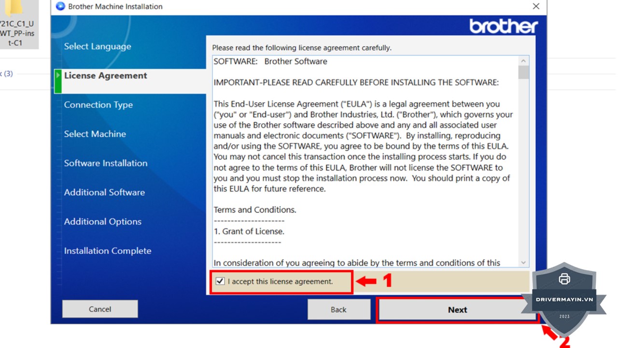Click the green arrow beside License Agreement

pyautogui.click(x=58, y=76)
